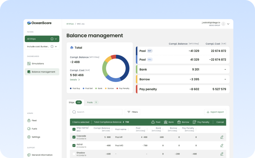
Task: Open Simulations dashboard icon in sidebar
Action: click(x=29, y=63)
